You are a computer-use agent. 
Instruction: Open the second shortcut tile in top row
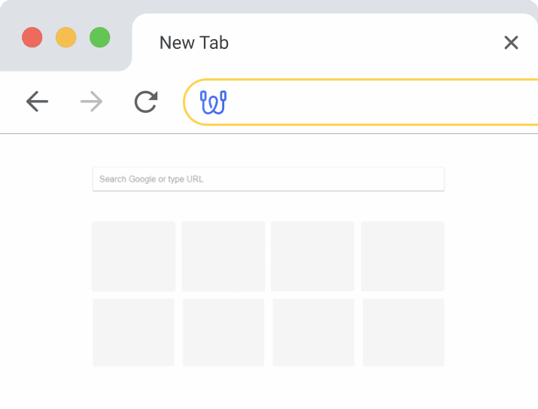point(223,256)
